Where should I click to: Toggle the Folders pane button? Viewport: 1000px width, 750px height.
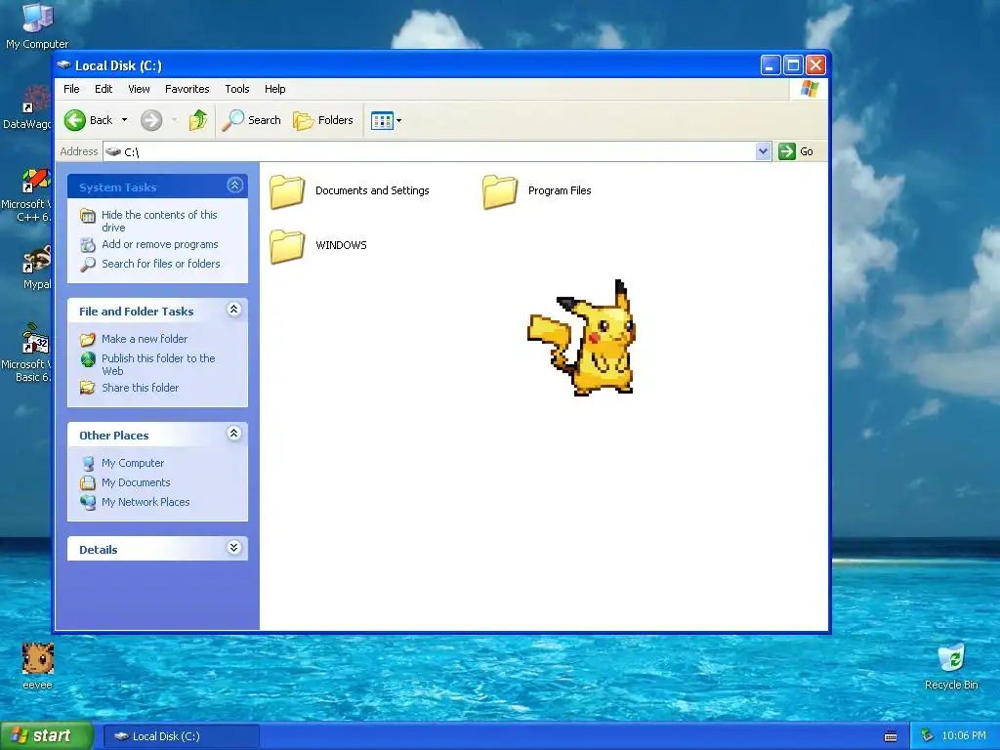click(x=323, y=120)
